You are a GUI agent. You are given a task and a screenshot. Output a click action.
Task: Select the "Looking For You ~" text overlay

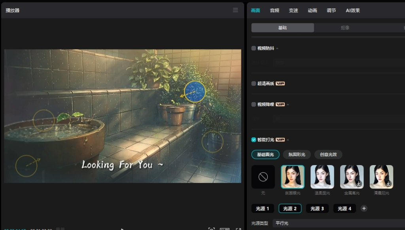click(x=122, y=165)
